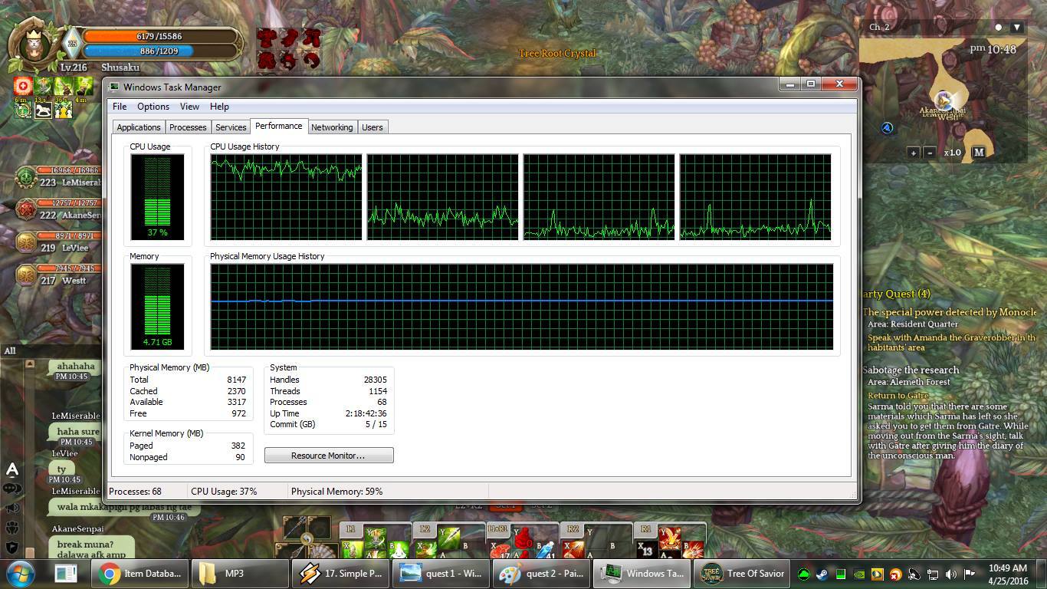Switch to the Processes tab

(188, 127)
